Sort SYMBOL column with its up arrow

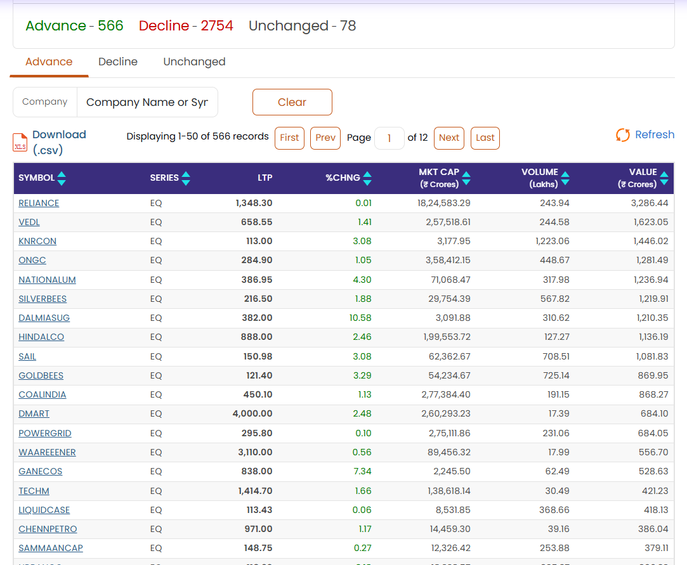[x=62, y=175]
